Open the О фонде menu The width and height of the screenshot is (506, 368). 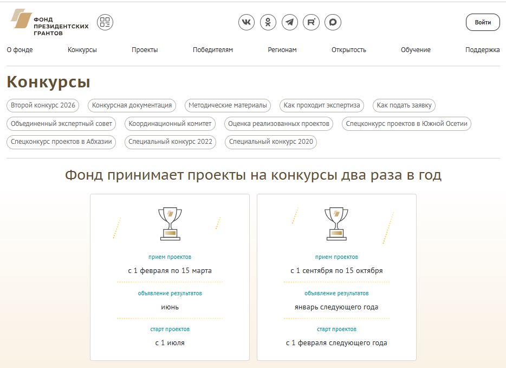pyautogui.click(x=20, y=50)
